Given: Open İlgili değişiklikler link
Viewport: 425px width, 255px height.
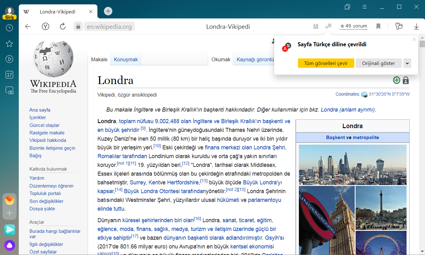Looking at the screenshot, I should 46,244.
